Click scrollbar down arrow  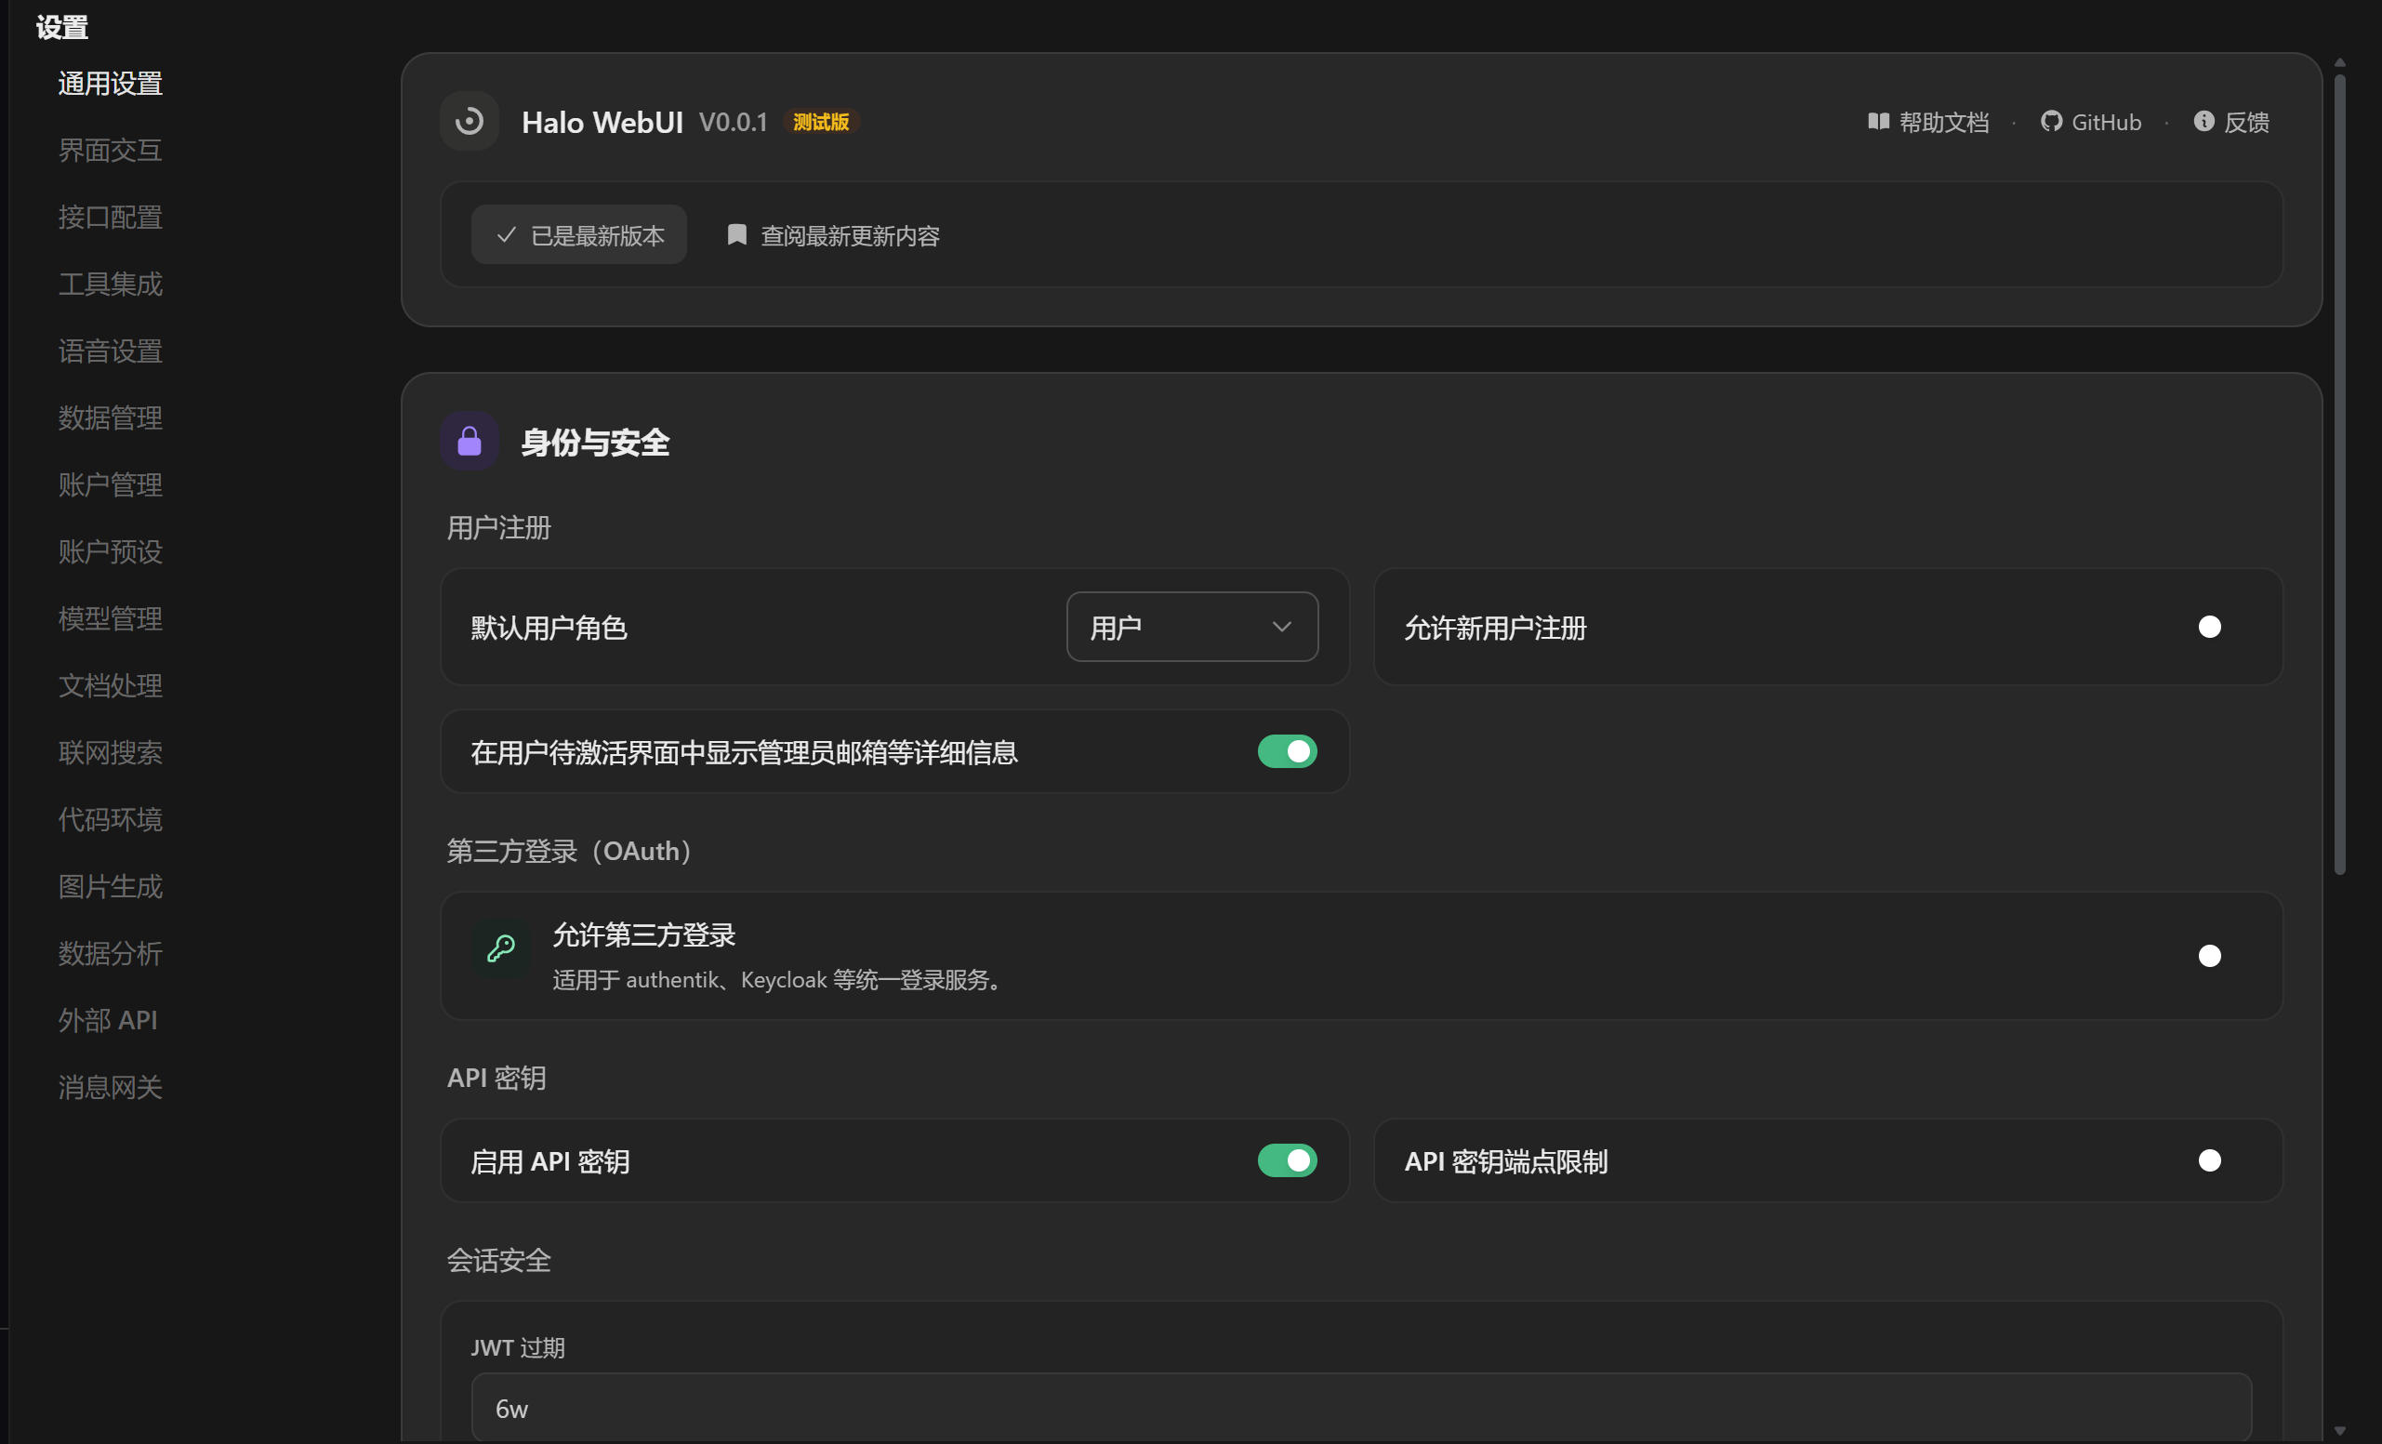(x=2339, y=1430)
